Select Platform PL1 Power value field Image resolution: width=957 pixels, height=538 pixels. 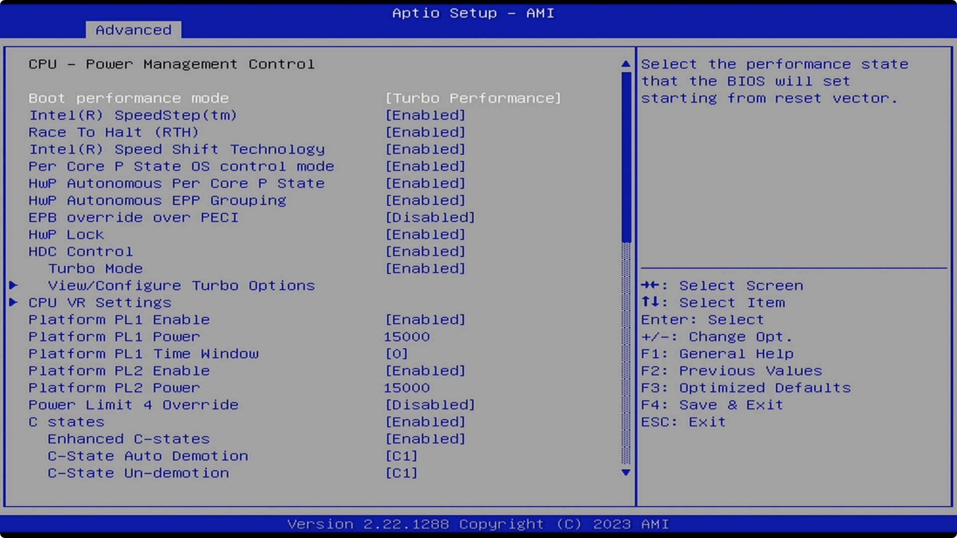coord(407,337)
